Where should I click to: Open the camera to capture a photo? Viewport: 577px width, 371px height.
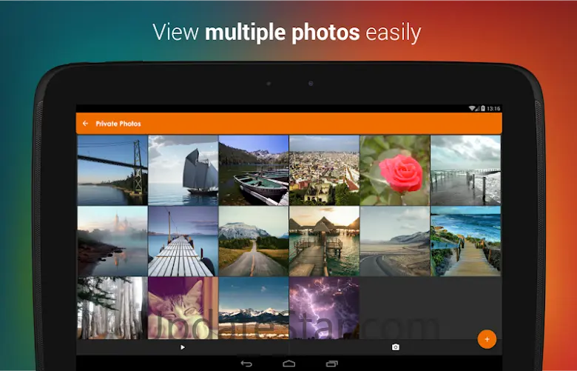395,347
